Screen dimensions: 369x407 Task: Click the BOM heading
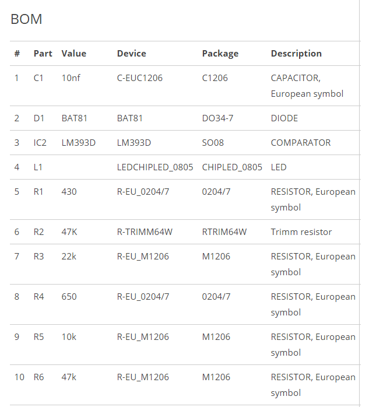(26, 19)
